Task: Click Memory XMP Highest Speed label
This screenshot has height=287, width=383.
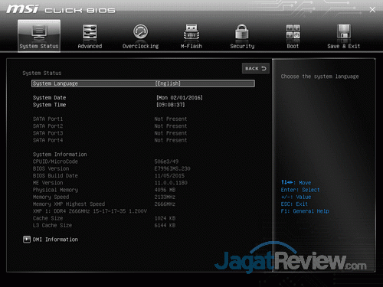Action: (x=69, y=204)
